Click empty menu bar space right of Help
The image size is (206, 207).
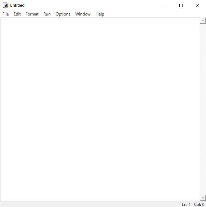[x=154, y=14]
